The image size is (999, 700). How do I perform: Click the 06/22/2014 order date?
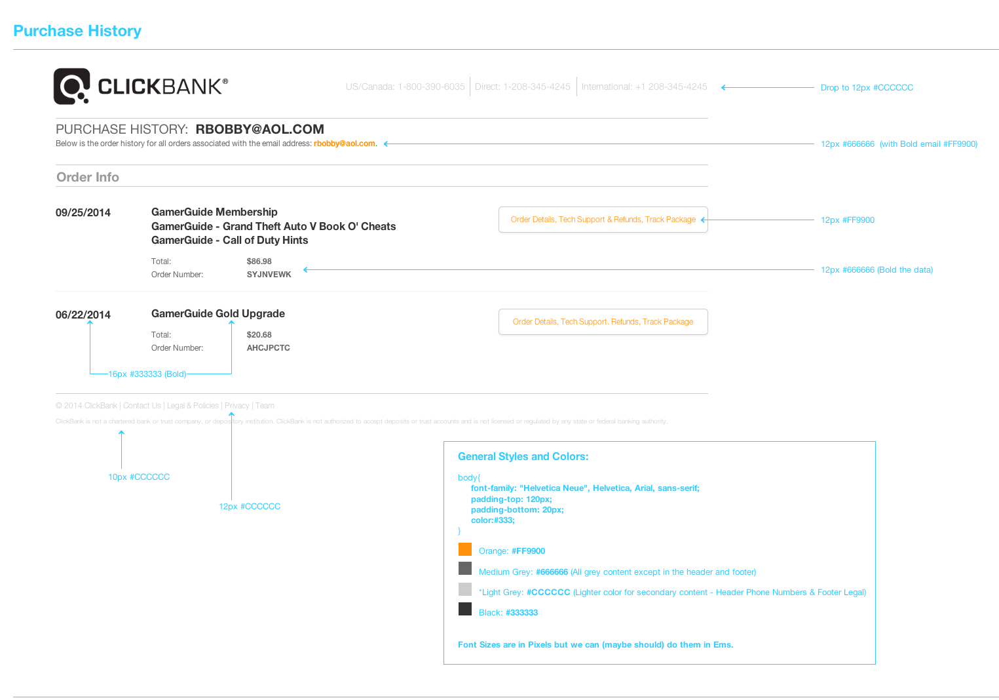click(x=83, y=315)
